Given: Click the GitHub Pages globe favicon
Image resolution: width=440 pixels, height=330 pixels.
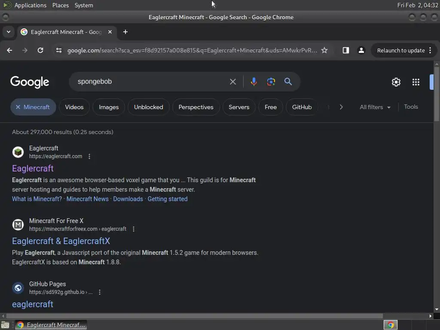Looking at the screenshot, I should tap(18, 288).
